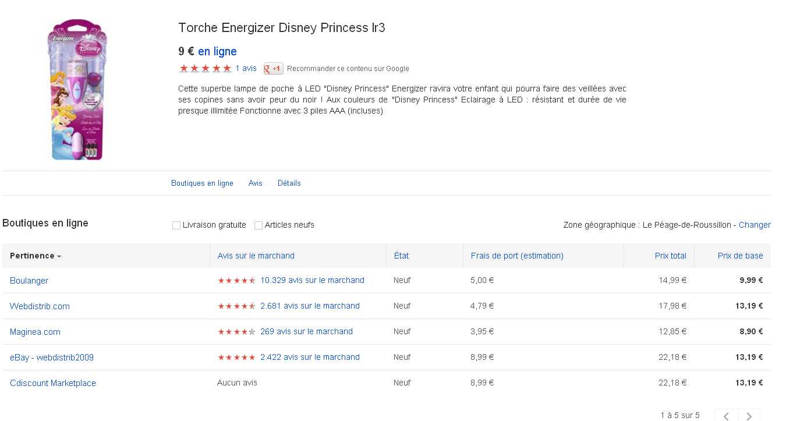The image size is (786, 421).
Task: Click the Google +1 button
Action: pos(273,69)
